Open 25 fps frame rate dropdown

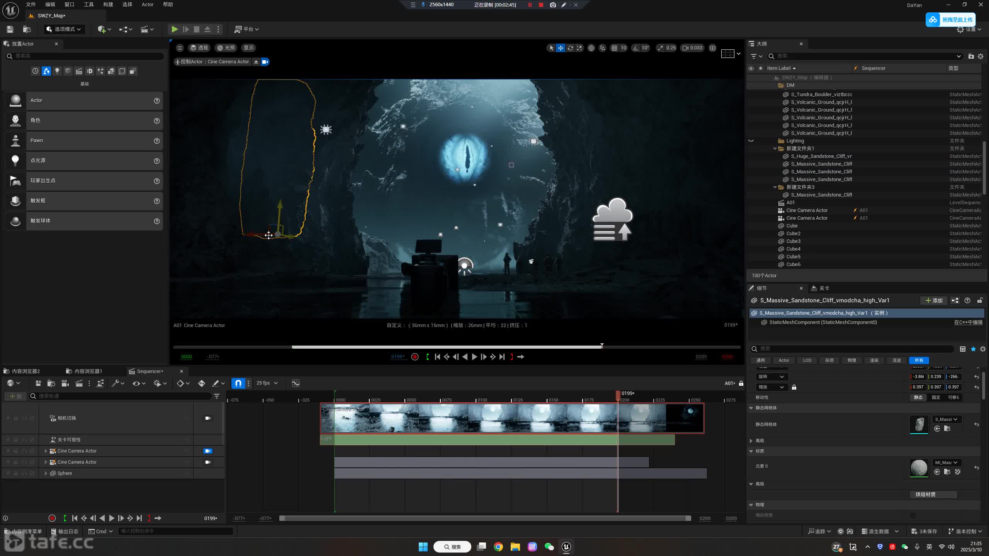[267, 383]
